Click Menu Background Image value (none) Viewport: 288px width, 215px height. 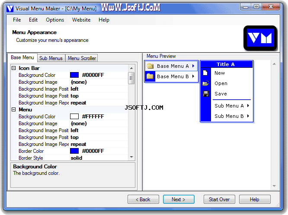pos(79,123)
